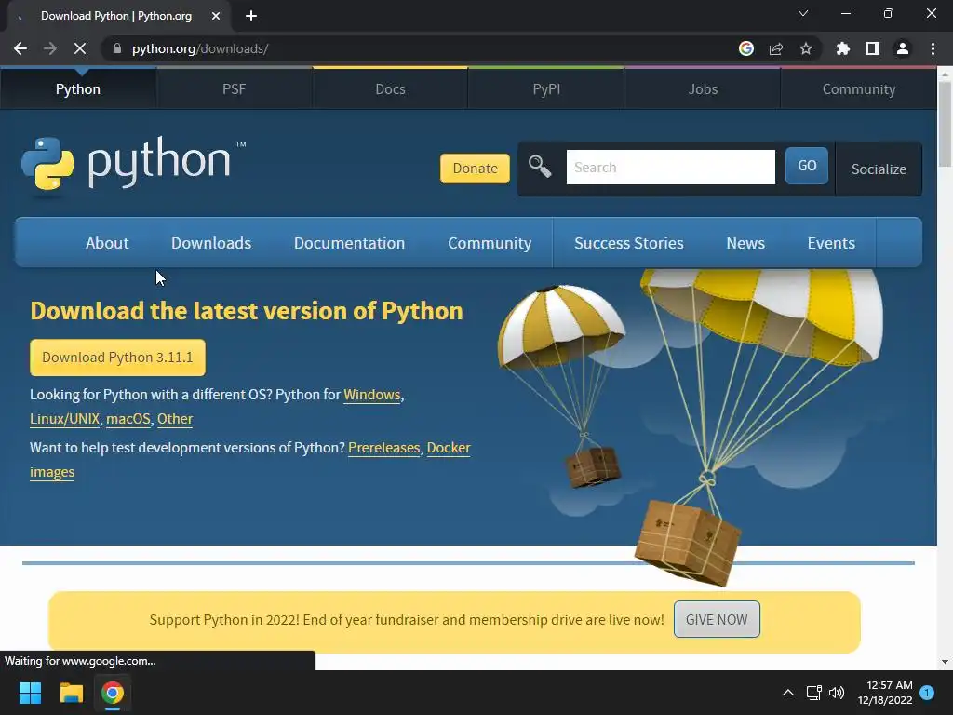Open Community in main navigation bar

point(490,243)
